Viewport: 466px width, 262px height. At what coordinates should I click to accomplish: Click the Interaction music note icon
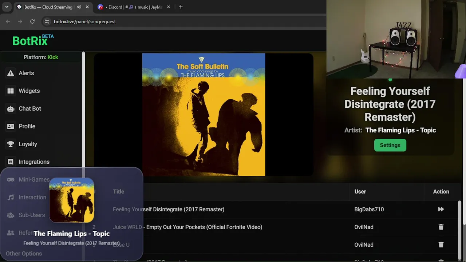coord(11,197)
